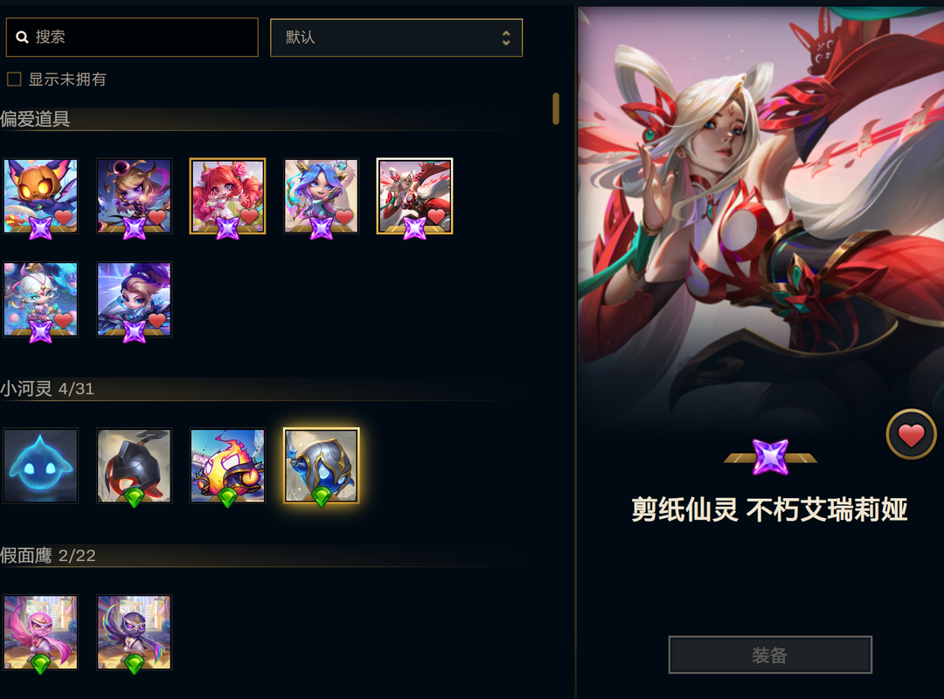Select the blue-haired chibi with horns icon

[321, 197]
